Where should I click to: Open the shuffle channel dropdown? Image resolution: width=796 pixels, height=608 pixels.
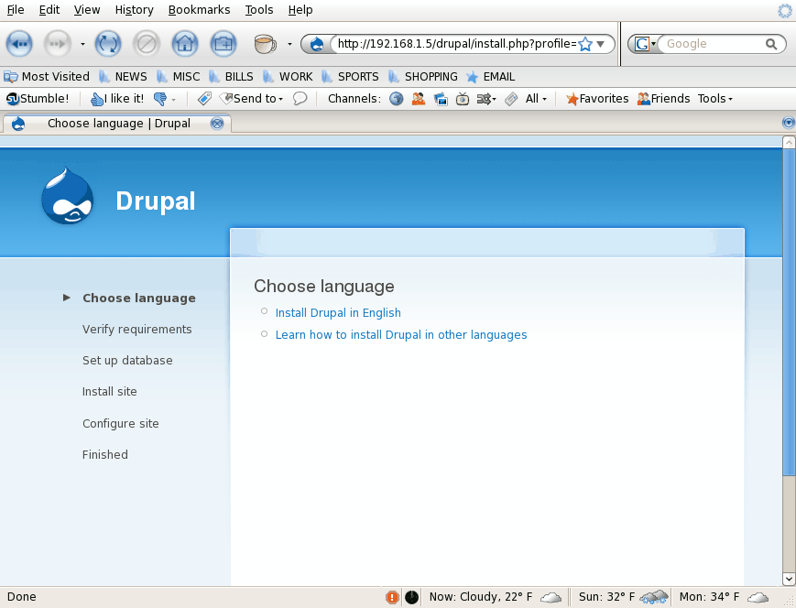(x=486, y=99)
